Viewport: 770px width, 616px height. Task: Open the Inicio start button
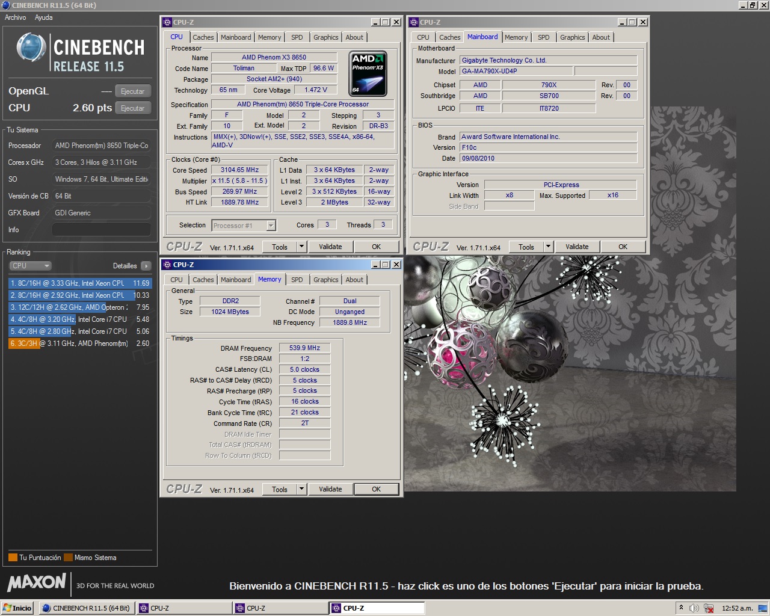17,608
